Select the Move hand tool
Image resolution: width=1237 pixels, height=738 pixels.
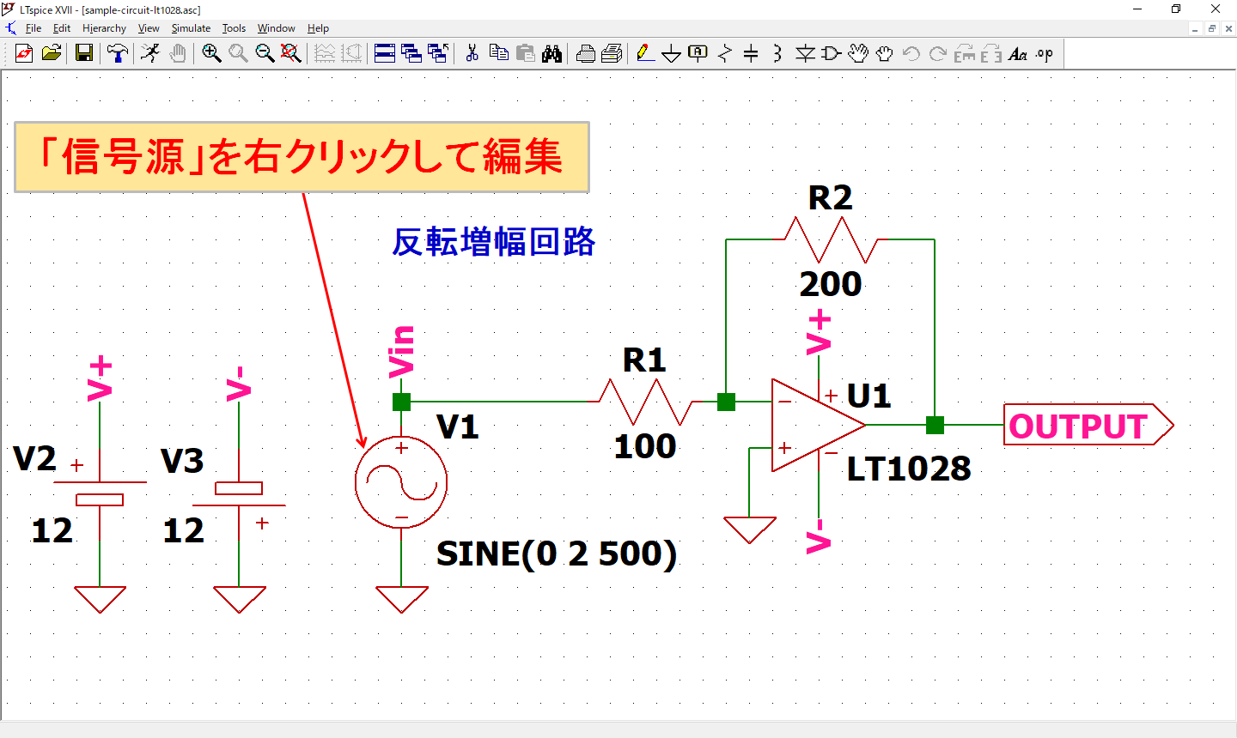tap(857, 53)
